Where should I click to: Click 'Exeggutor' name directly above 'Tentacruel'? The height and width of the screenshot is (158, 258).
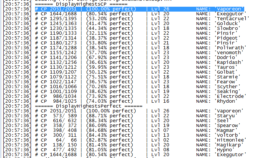tap(230, 14)
